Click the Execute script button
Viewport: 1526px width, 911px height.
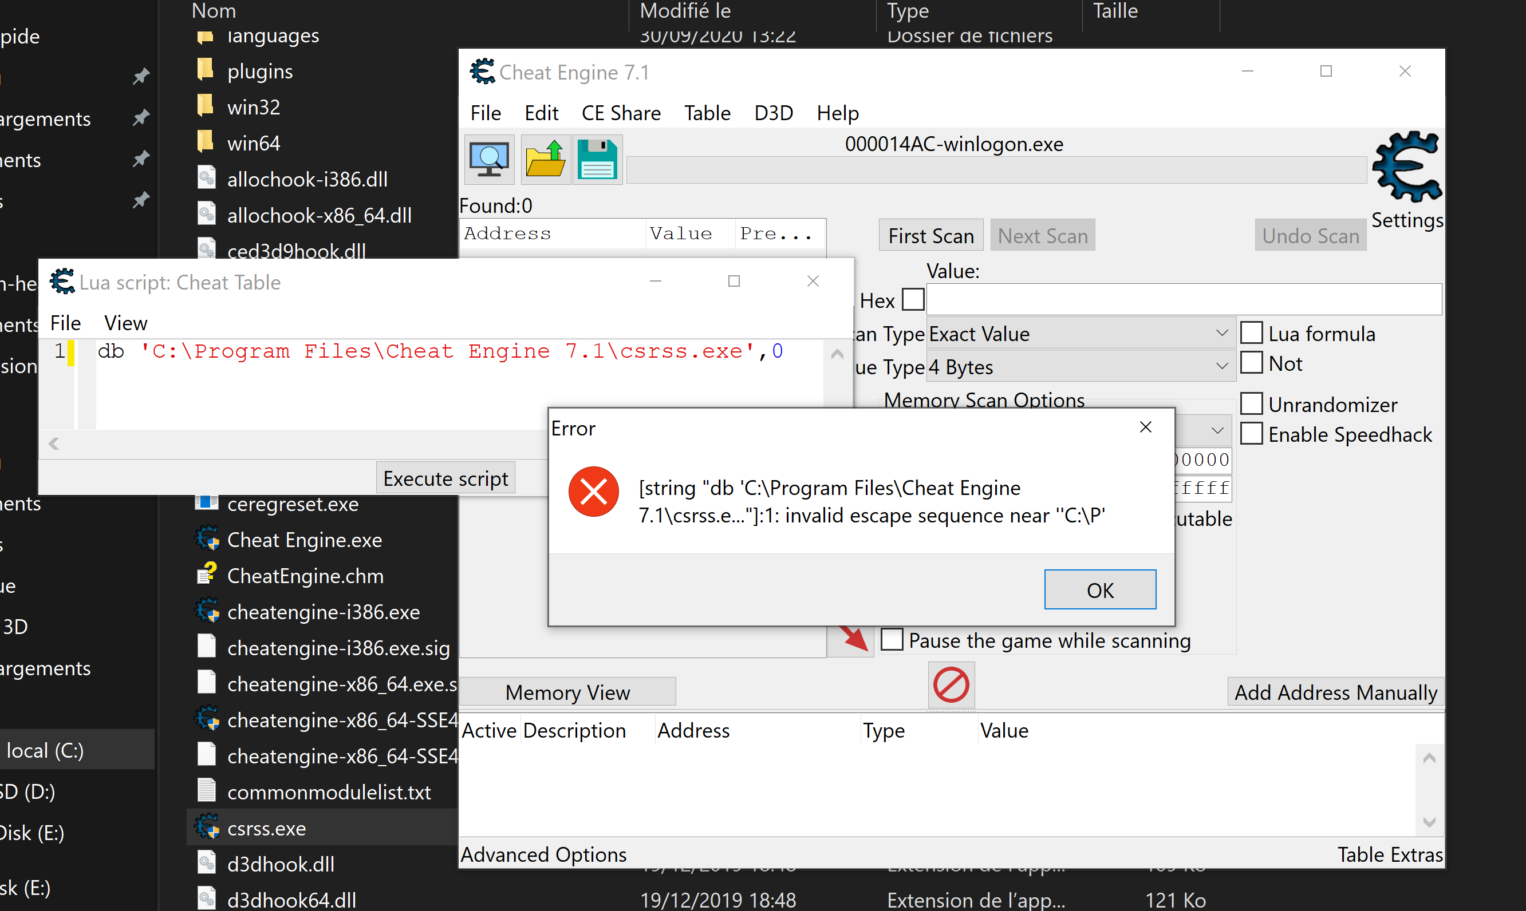(445, 478)
